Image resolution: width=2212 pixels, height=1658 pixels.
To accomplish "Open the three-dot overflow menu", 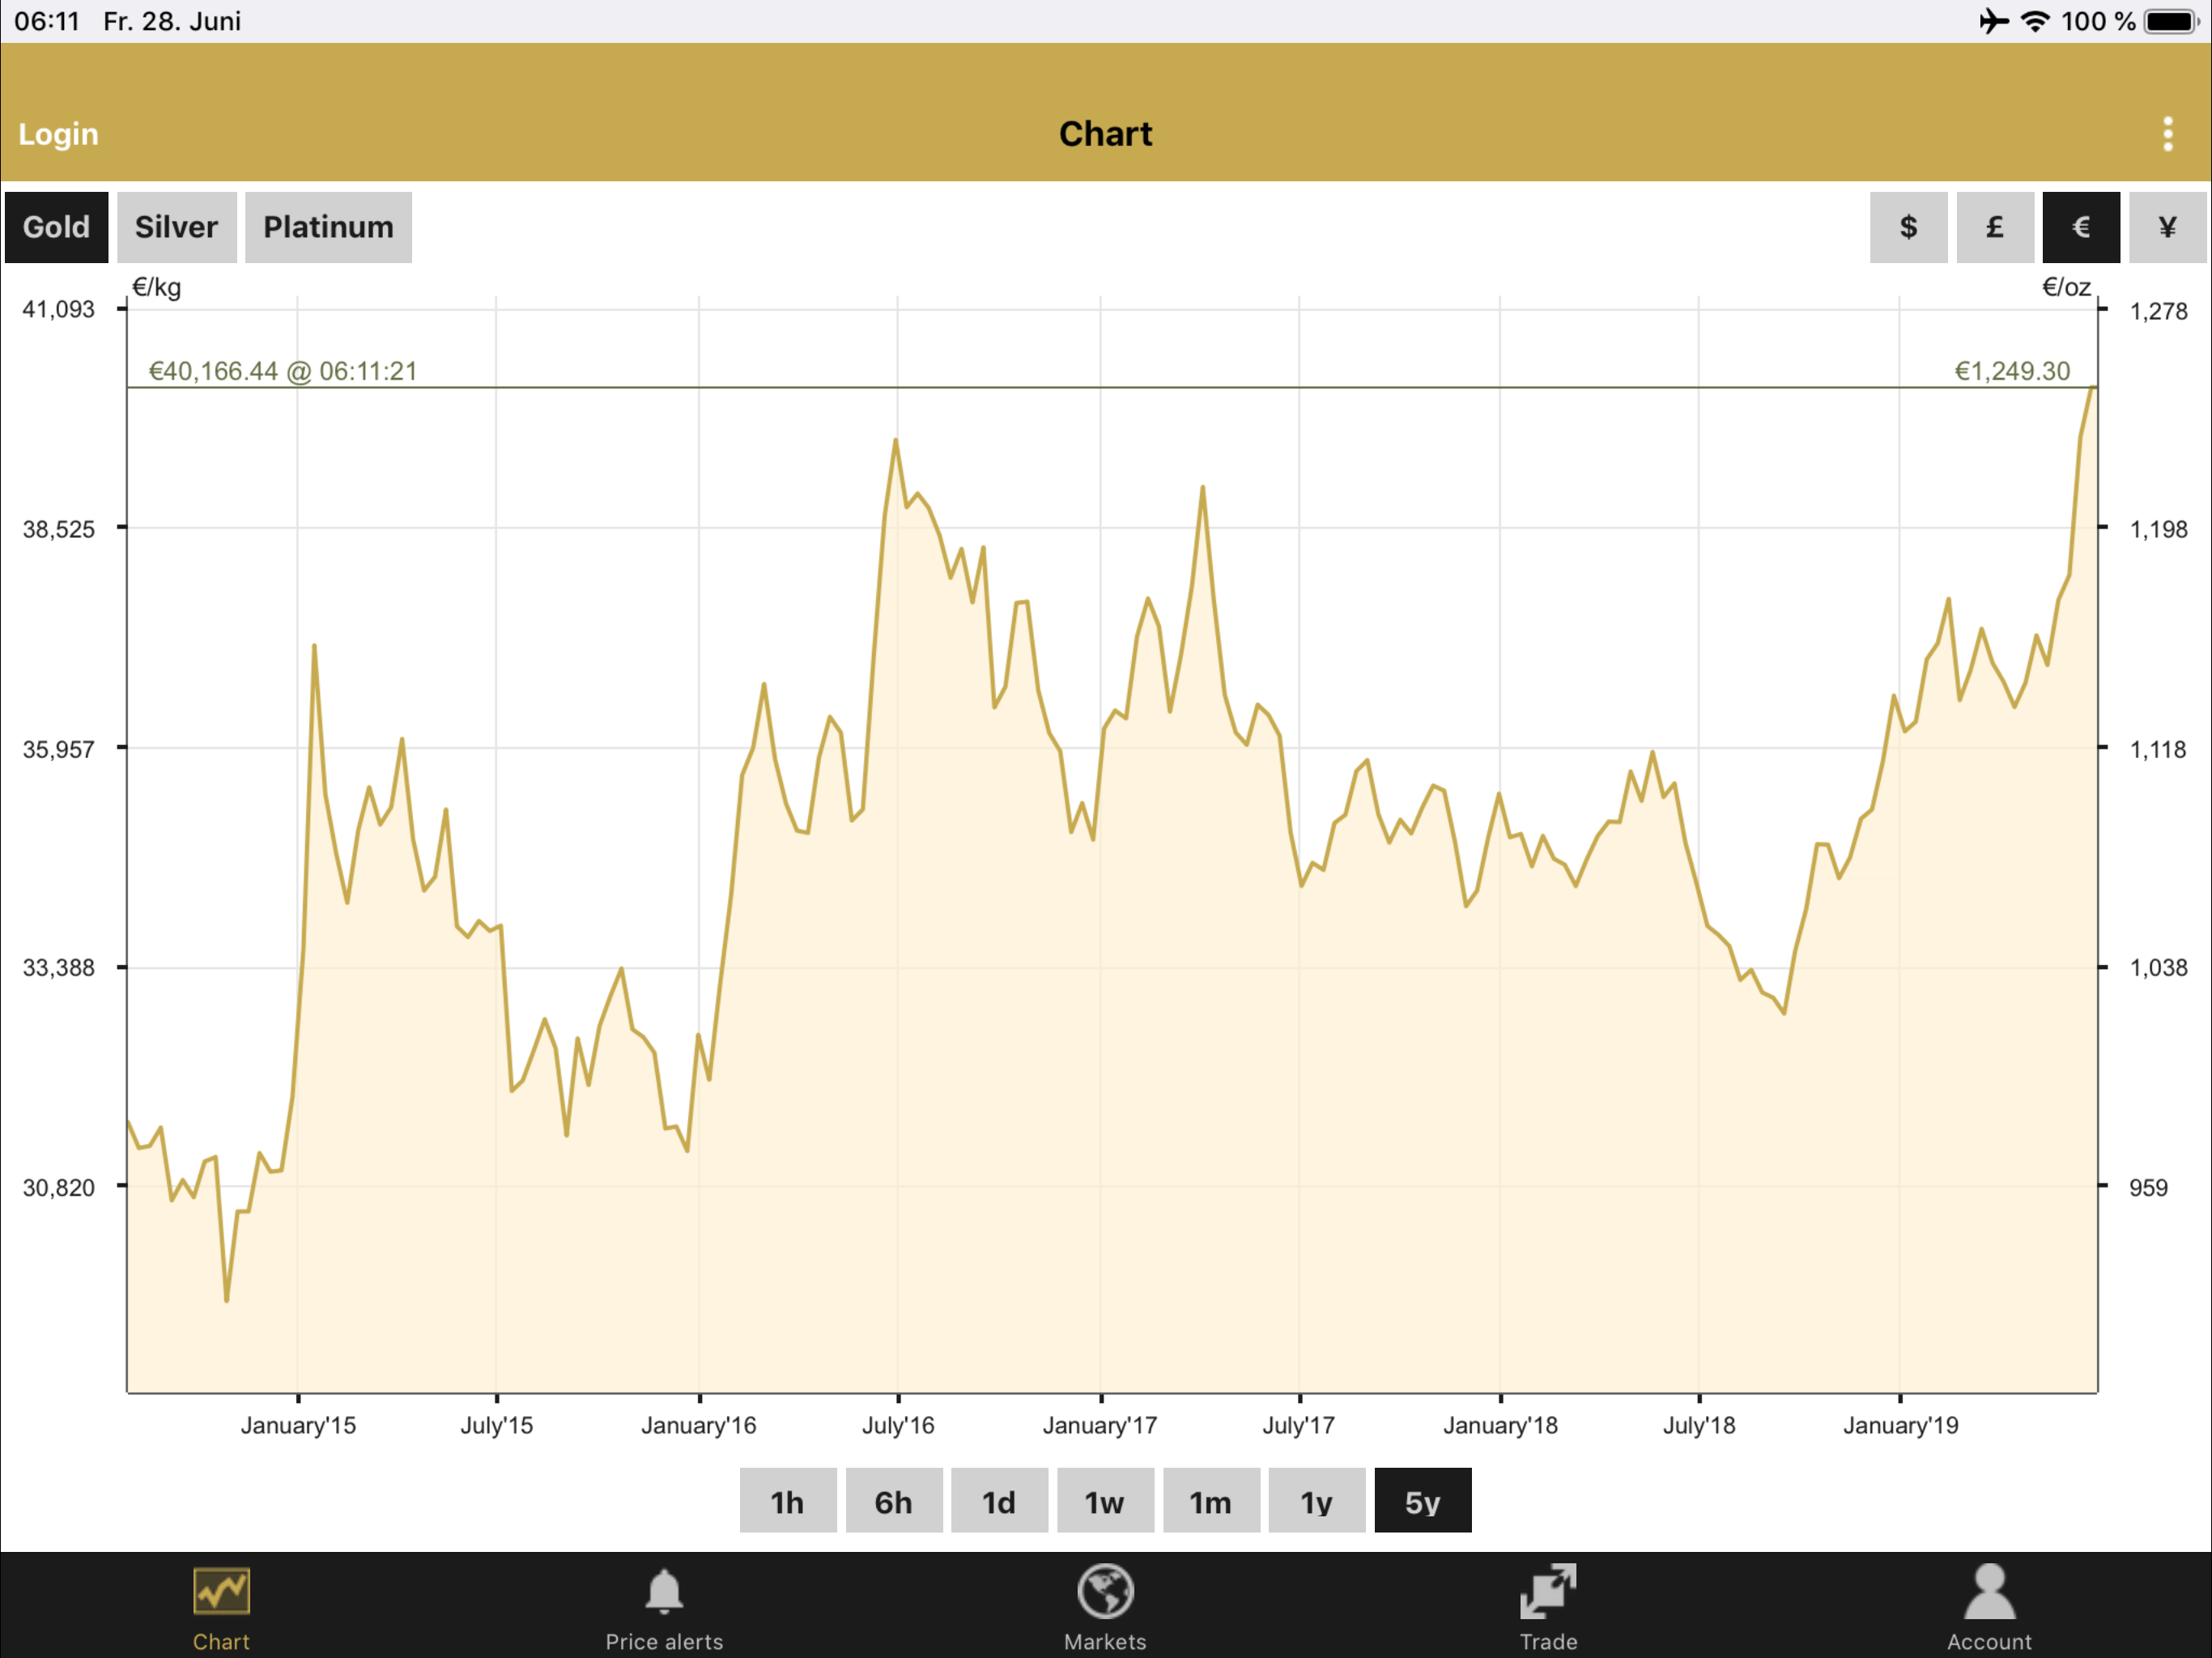I will pyautogui.click(x=2167, y=134).
